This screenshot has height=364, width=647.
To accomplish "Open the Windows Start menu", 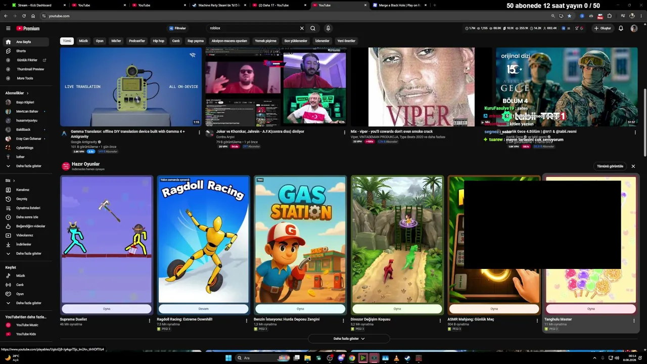I will point(228,358).
